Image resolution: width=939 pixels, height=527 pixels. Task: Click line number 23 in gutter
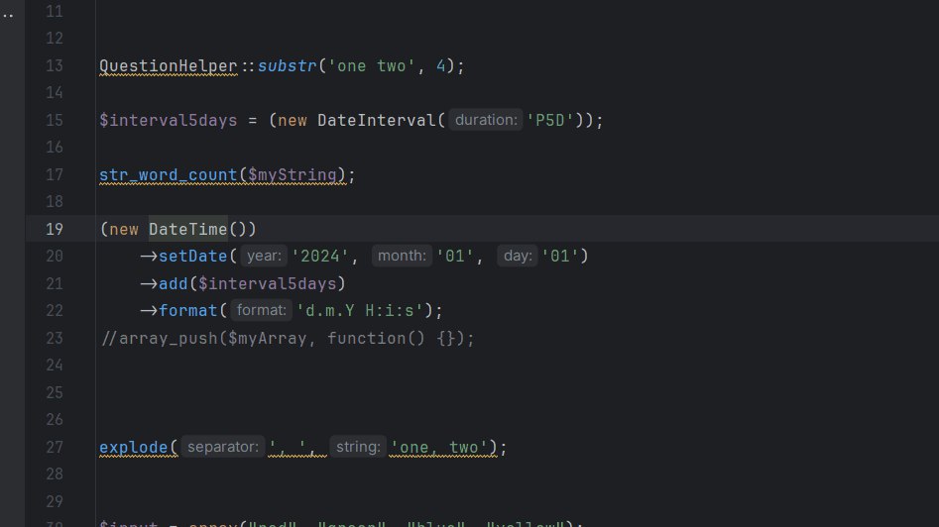(54, 338)
